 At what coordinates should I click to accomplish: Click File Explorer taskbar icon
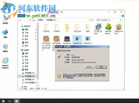pyautogui.click(x=17, y=101)
